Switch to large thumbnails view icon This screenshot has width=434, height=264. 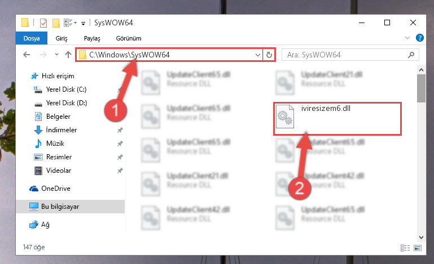tap(418, 248)
